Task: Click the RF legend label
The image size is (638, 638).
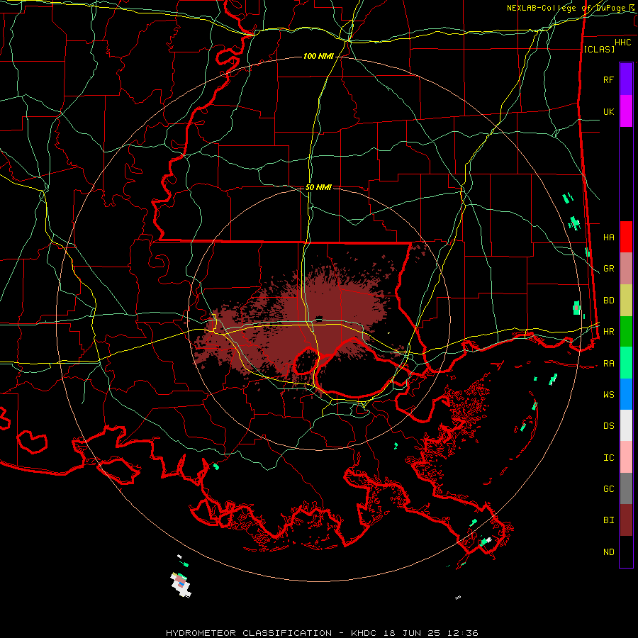Action: pos(608,79)
